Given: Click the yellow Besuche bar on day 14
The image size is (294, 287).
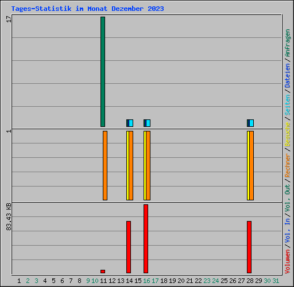Looking at the screenshot, I should pyautogui.click(x=127, y=166).
